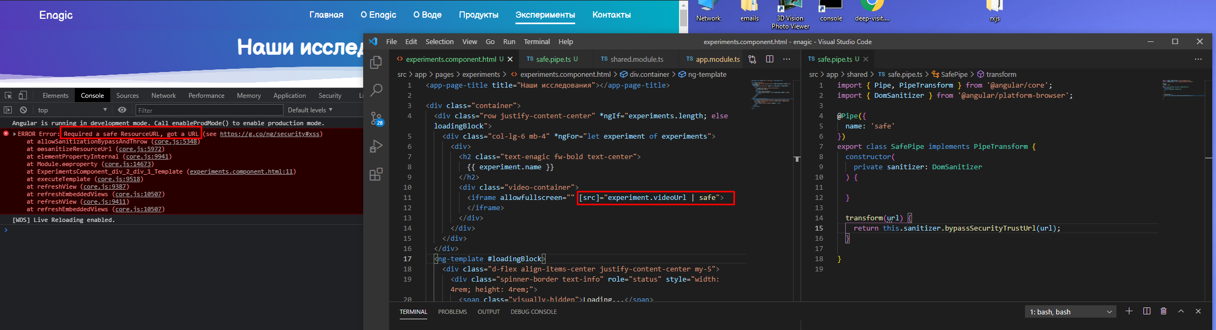
Task: Click the browser page vertical scrollbar thumb
Action: 683,17
